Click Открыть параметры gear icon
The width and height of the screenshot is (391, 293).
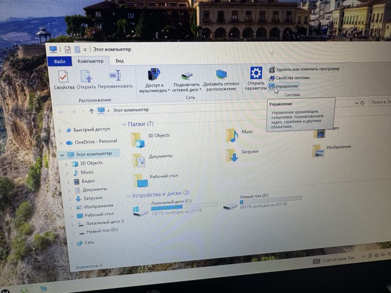pyautogui.click(x=256, y=73)
